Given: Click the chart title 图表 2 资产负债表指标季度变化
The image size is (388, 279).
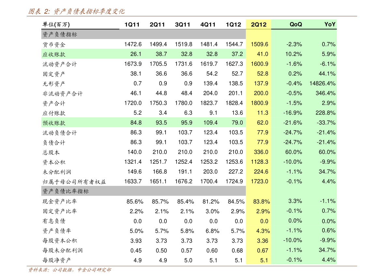Looking at the screenshot, I should (x=76, y=11).
